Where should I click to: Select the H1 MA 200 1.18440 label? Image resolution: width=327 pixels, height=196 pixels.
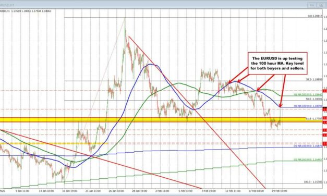tap(308, 95)
